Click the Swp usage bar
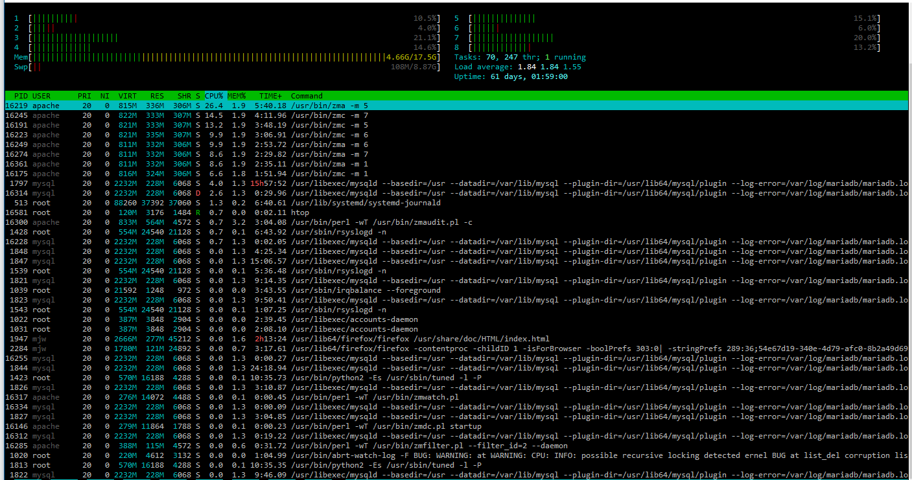912x480 pixels. point(227,67)
